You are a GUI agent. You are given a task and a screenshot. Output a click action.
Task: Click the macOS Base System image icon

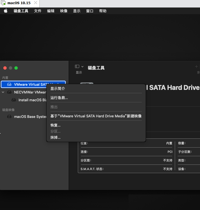9,117
